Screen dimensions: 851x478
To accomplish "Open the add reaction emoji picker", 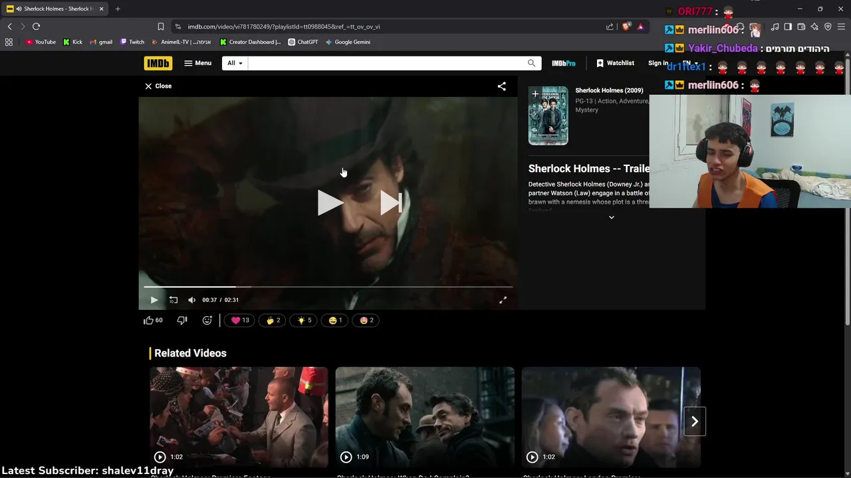I will (x=207, y=320).
